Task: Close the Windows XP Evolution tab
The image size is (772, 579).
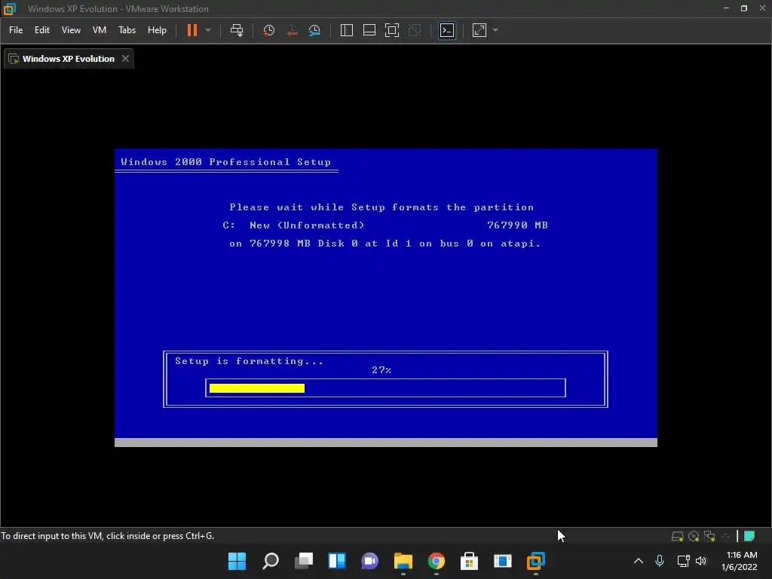Action: click(126, 59)
